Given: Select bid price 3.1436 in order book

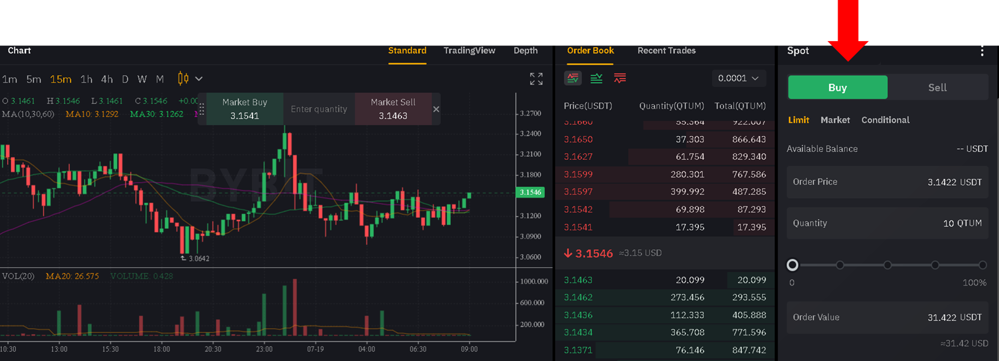Looking at the screenshot, I should [578, 315].
